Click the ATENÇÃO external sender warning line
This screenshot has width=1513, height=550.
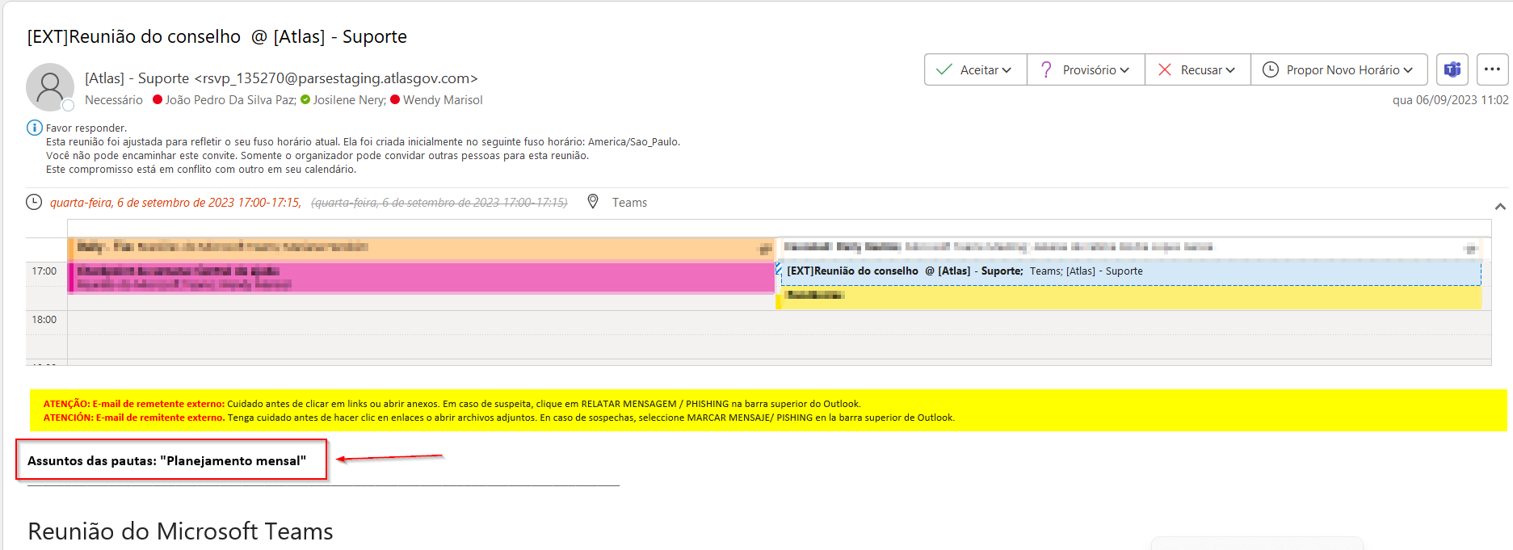click(452, 404)
